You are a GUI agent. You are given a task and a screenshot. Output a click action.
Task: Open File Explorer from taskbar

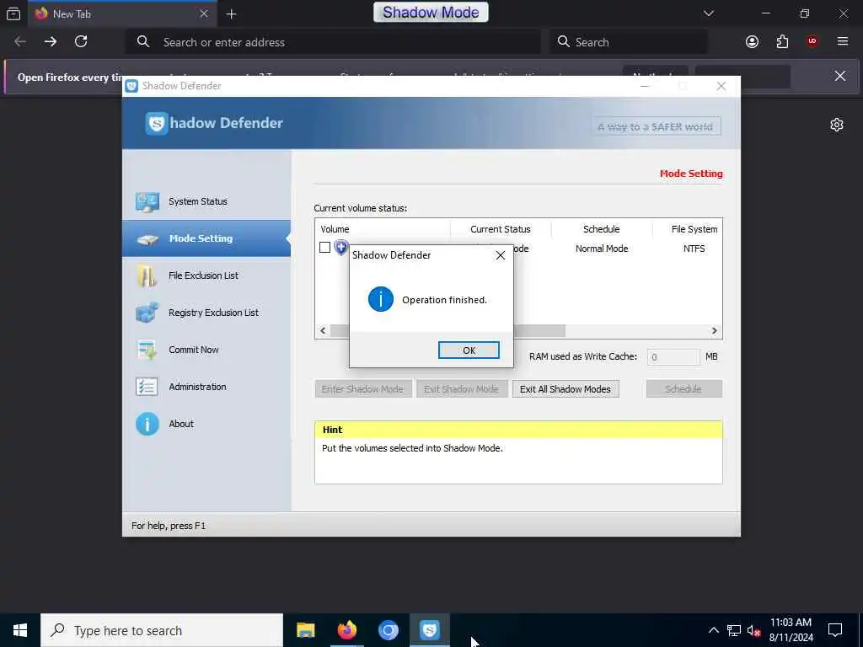click(305, 630)
